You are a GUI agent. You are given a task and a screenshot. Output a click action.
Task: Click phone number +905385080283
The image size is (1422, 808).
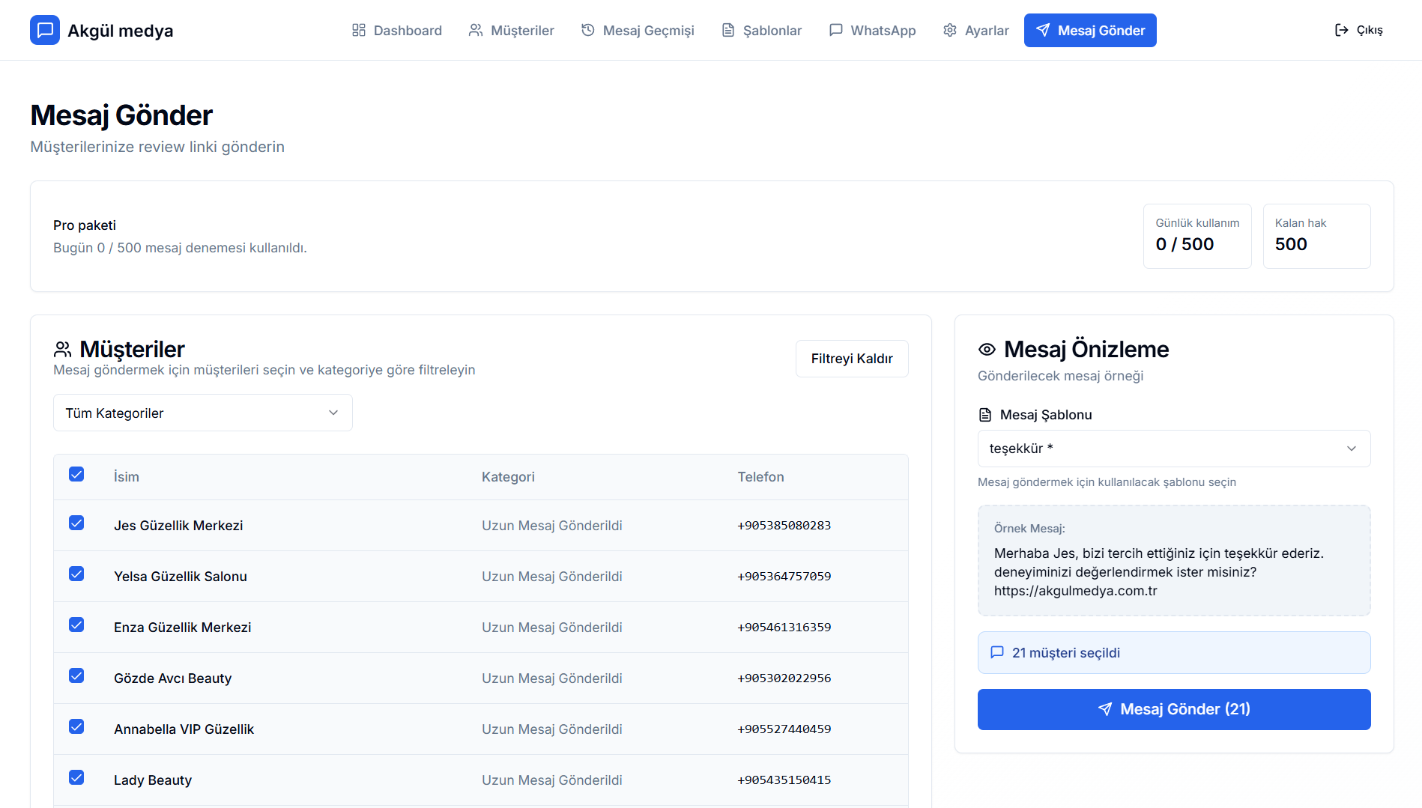pos(784,526)
